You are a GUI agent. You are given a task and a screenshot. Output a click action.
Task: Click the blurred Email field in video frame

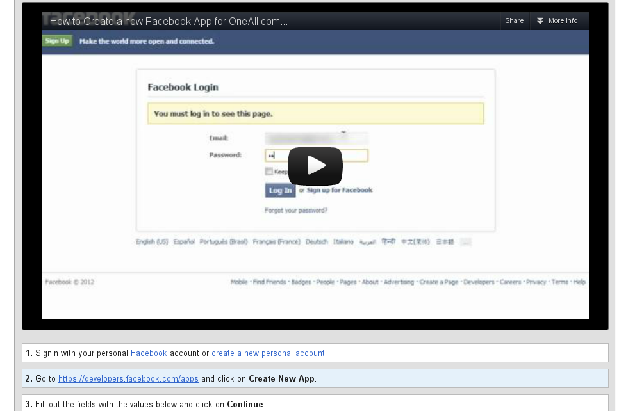click(317, 138)
